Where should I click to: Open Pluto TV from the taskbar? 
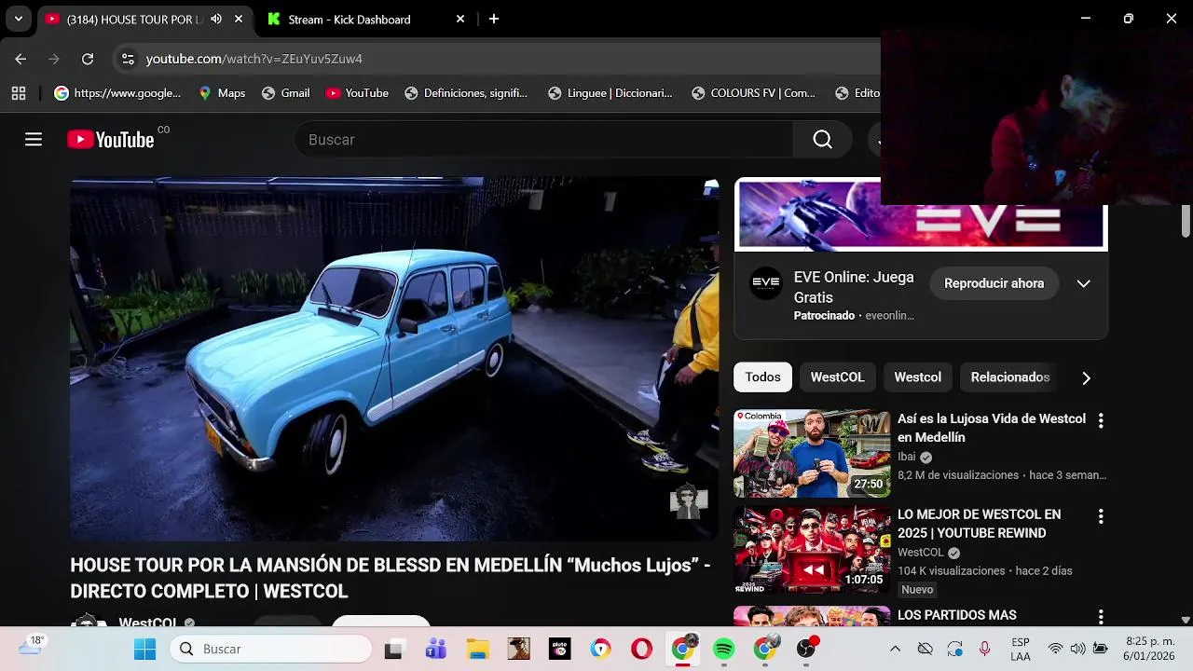click(559, 650)
